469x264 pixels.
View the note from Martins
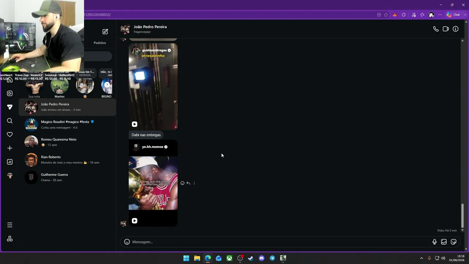coord(59,86)
